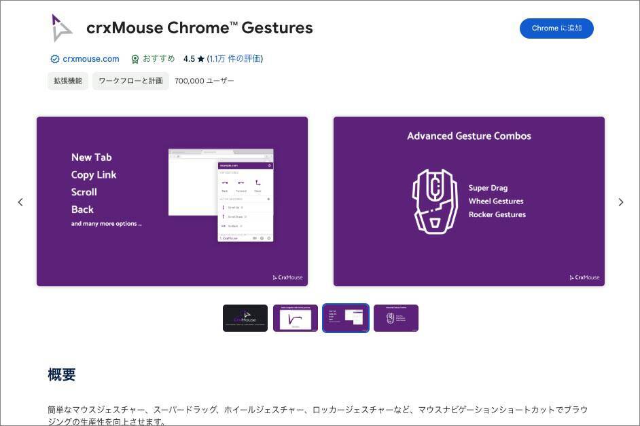
Task: Select the 拡張機能 category chip
Action: [x=67, y=81]
